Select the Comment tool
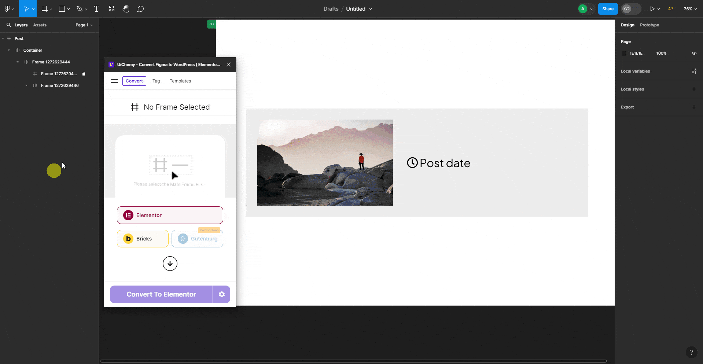The height and width of the screenshot is (364, 703). click(x=141, y=9)
